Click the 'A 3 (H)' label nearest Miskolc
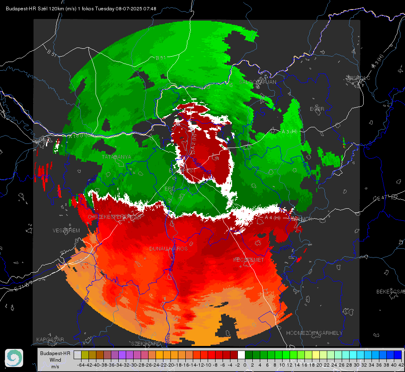Image resolution: width=405 pixels, height=372 pixels. pyautogui.click(x=378, y=62)
